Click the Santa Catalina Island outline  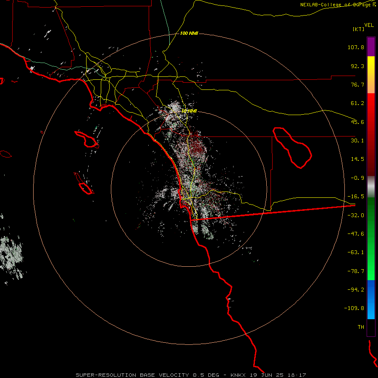click(x=87, y=139)
